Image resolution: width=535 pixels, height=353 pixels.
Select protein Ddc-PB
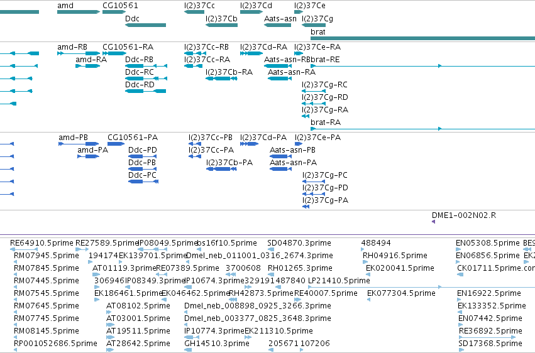[142, 170]
